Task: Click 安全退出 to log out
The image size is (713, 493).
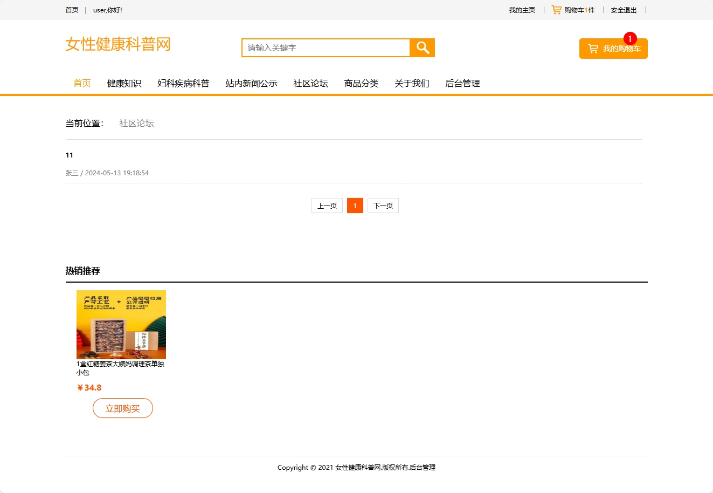Action: (622, 9)
